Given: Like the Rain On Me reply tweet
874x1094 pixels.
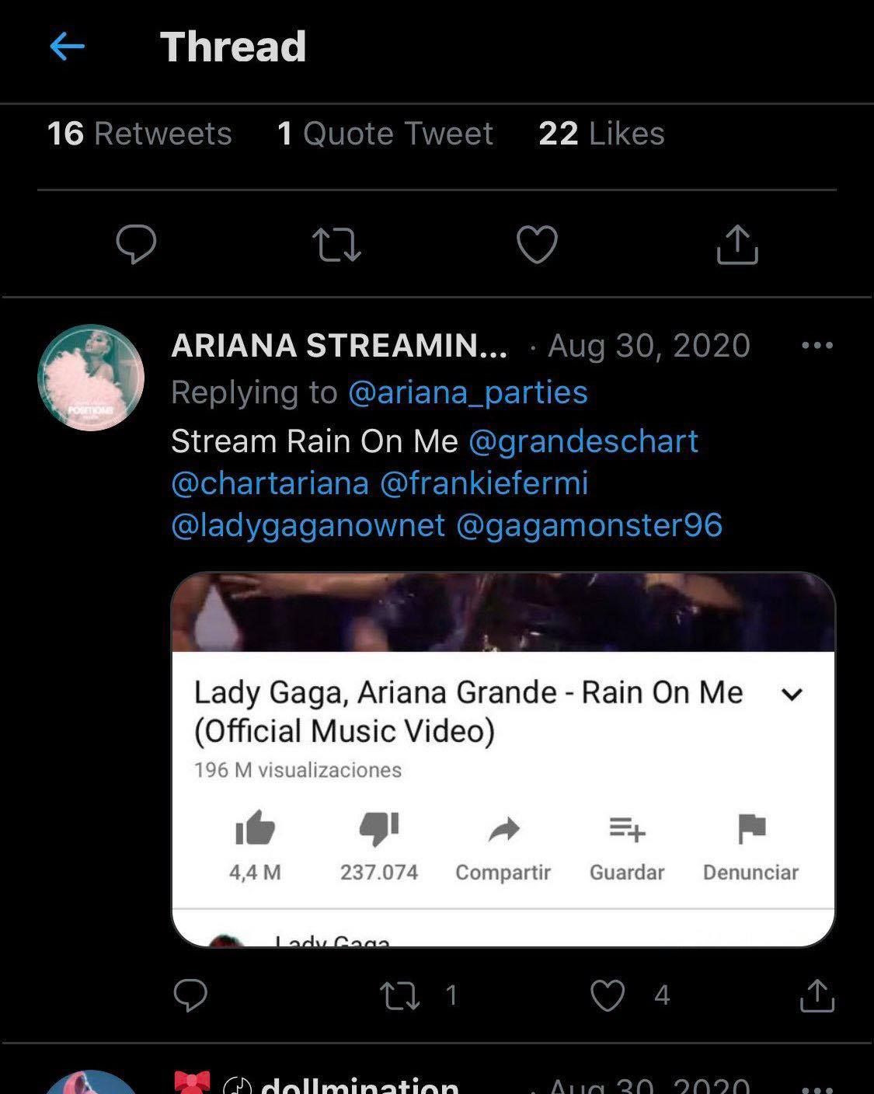Looking at the screenshot, I should point(608,995).
